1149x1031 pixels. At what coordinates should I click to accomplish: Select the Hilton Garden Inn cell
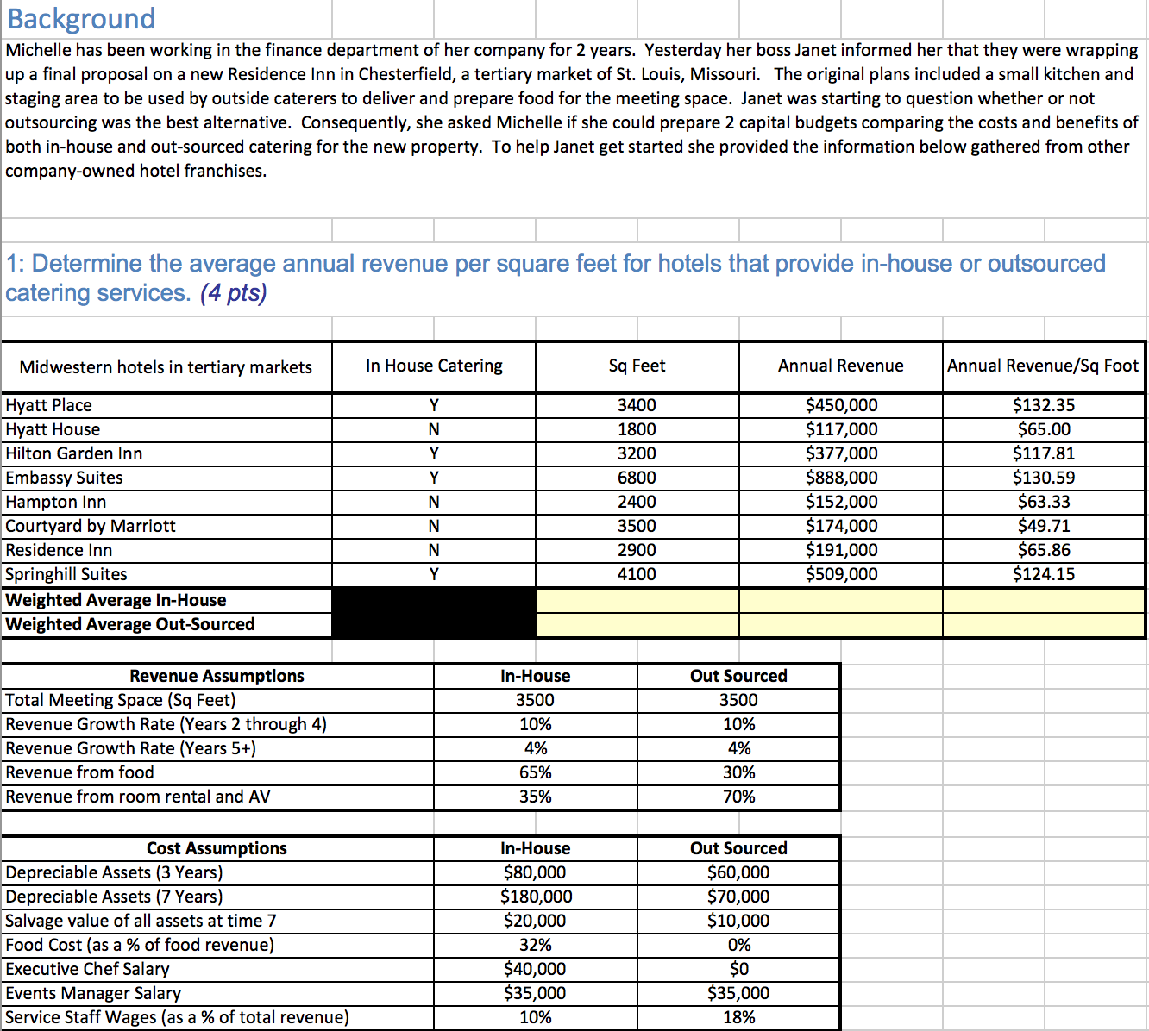[166, 453]
